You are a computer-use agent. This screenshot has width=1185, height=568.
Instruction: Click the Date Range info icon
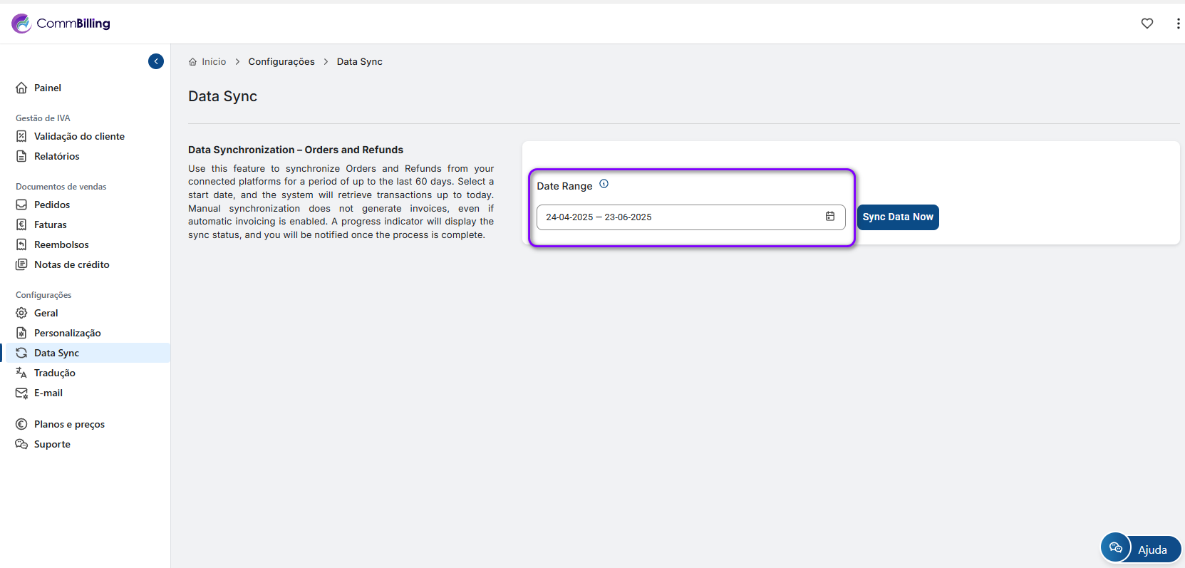coord(604,184)
